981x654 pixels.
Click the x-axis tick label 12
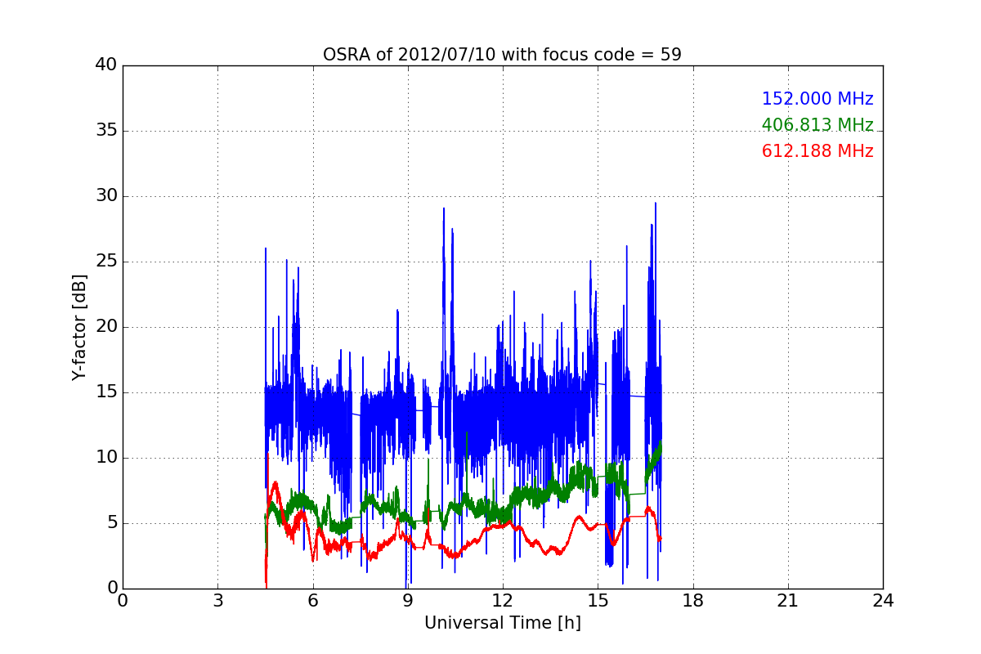pos(503,601)
